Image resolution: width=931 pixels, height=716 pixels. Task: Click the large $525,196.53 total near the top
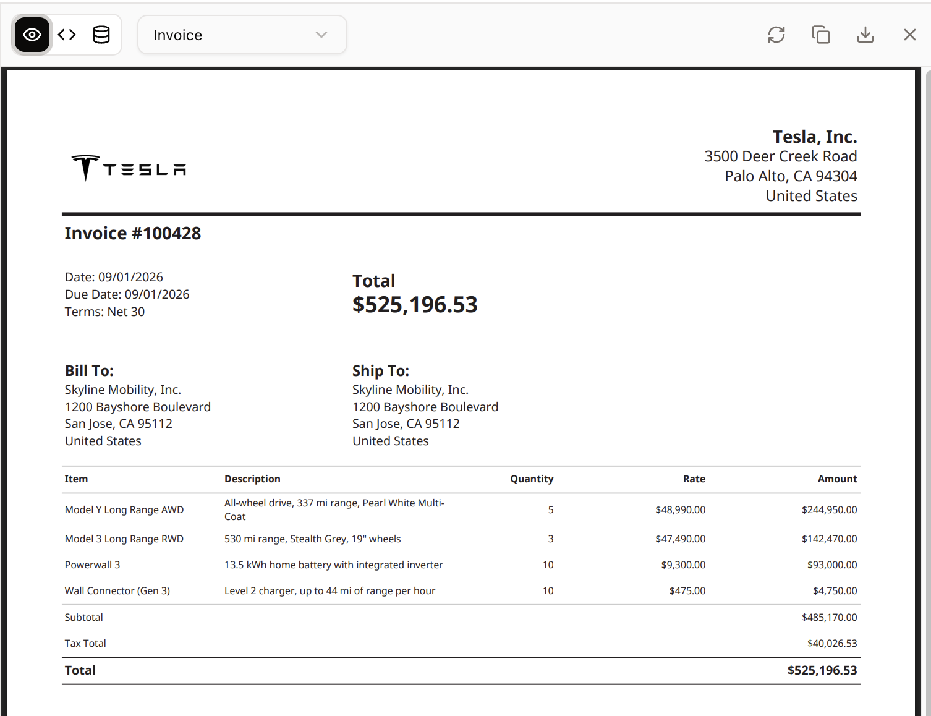[415, 305]
